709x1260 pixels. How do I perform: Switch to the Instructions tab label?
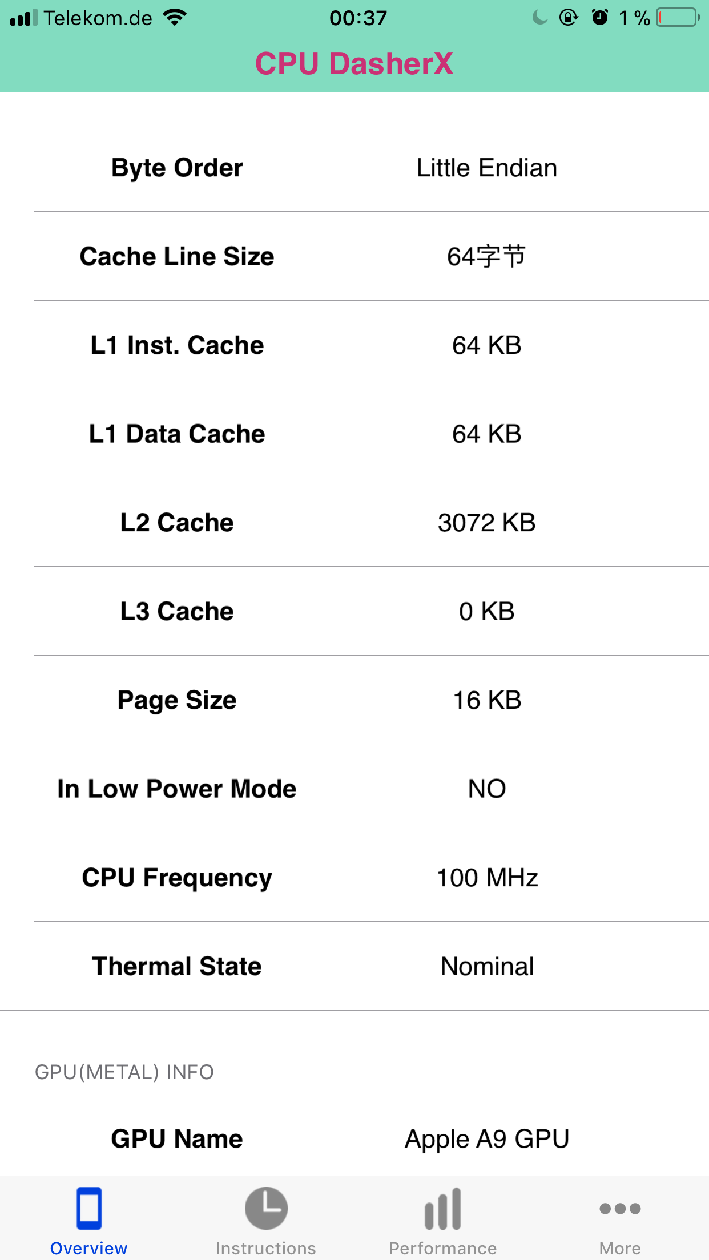click(x=266, y=1248)
